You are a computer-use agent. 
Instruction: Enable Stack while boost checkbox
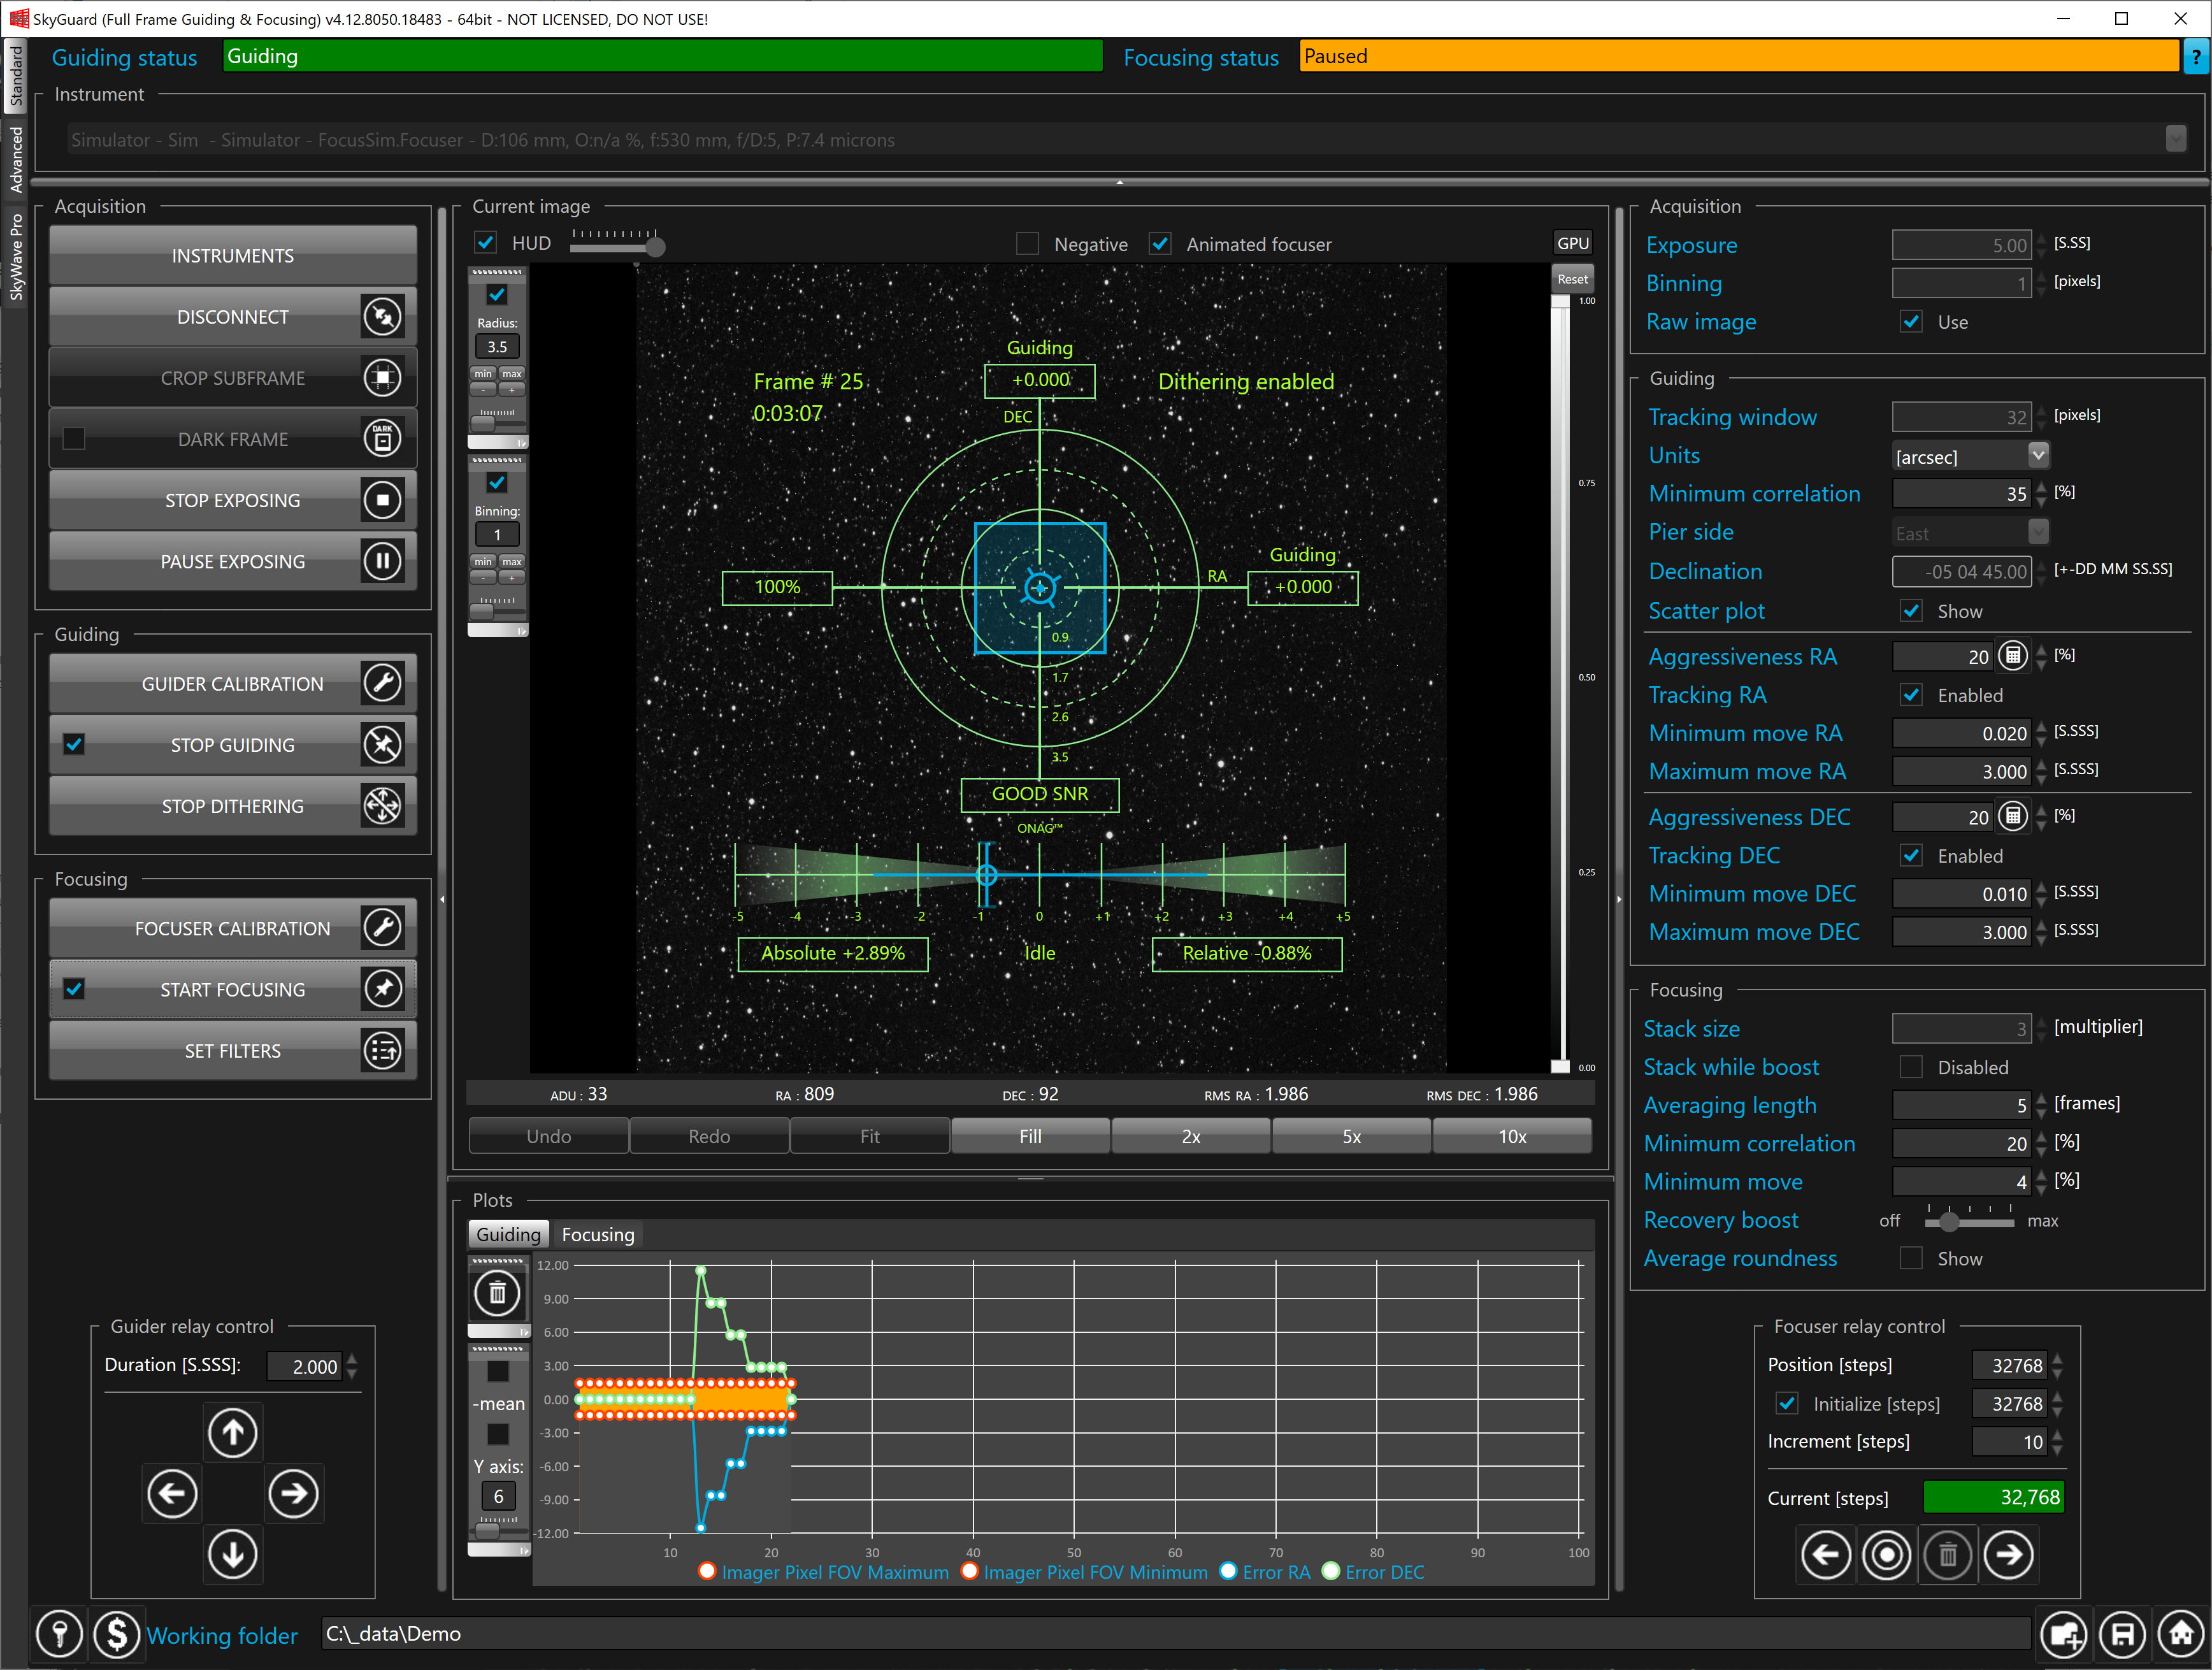pyautogui.click(x=1911, y=1067)
